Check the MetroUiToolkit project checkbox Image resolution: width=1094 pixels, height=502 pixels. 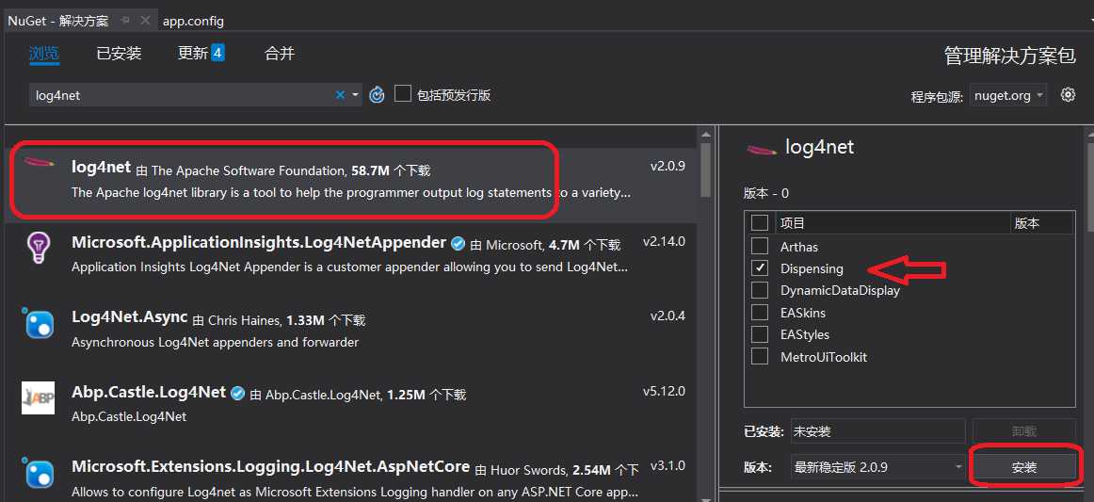click(759, 356)
